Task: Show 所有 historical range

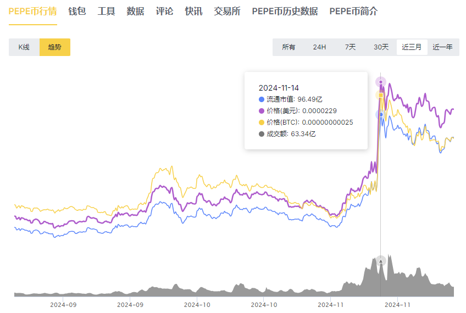Action: click(289, 47)
